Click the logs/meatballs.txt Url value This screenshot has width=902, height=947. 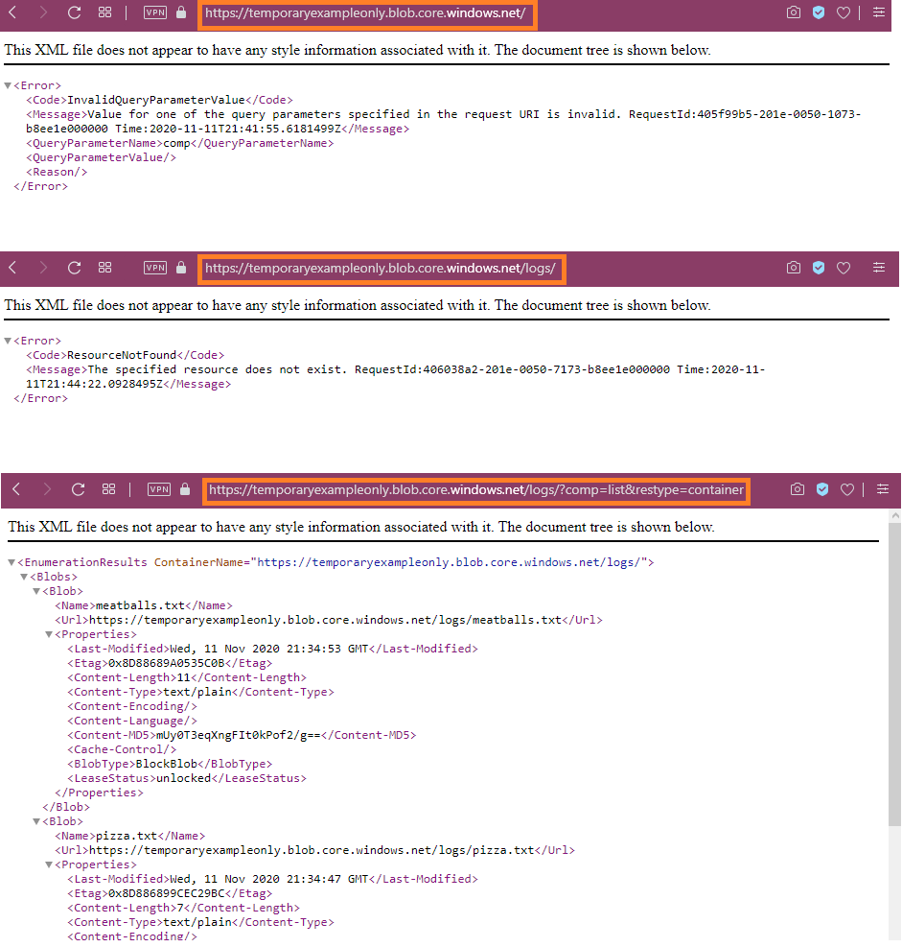click(x=325, y=620)
